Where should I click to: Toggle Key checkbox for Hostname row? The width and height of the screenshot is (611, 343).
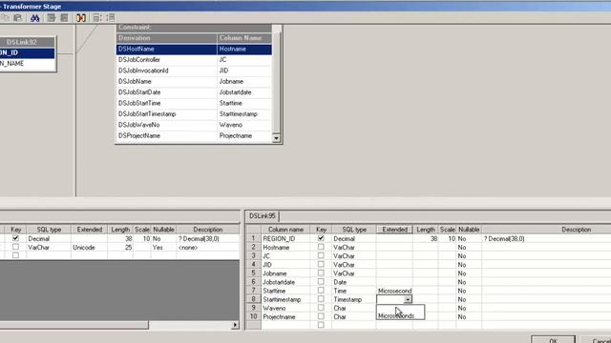(x=321, y=247)
